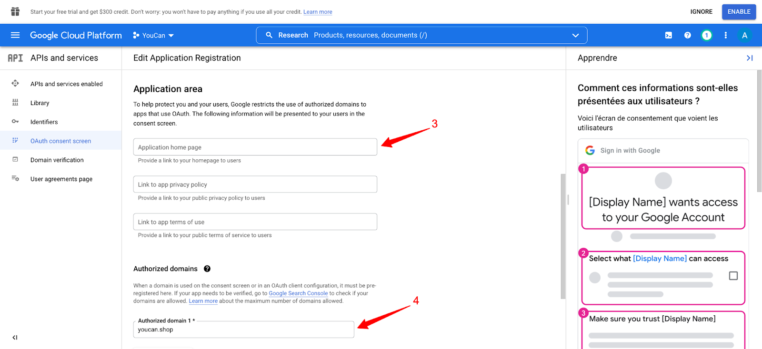
Task: Click the Research search box
Action: pyautogui.click(x=421, y=35)
